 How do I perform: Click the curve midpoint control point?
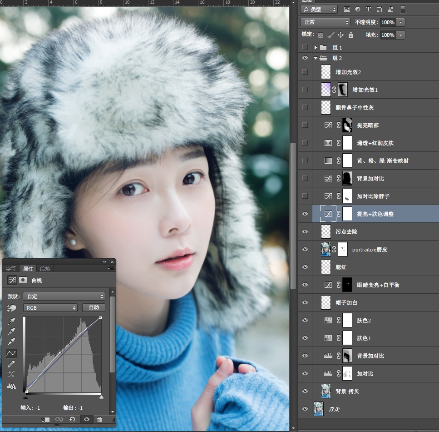60,353
